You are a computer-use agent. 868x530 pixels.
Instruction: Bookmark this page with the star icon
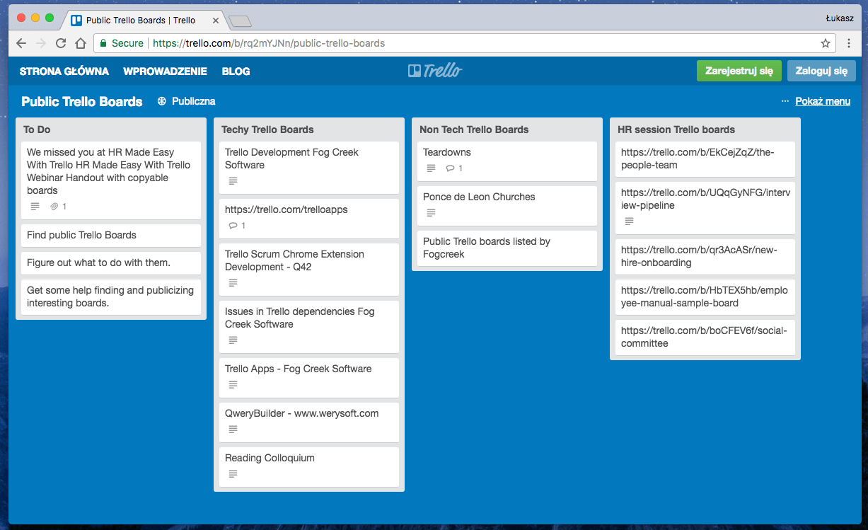click(826, 43)
